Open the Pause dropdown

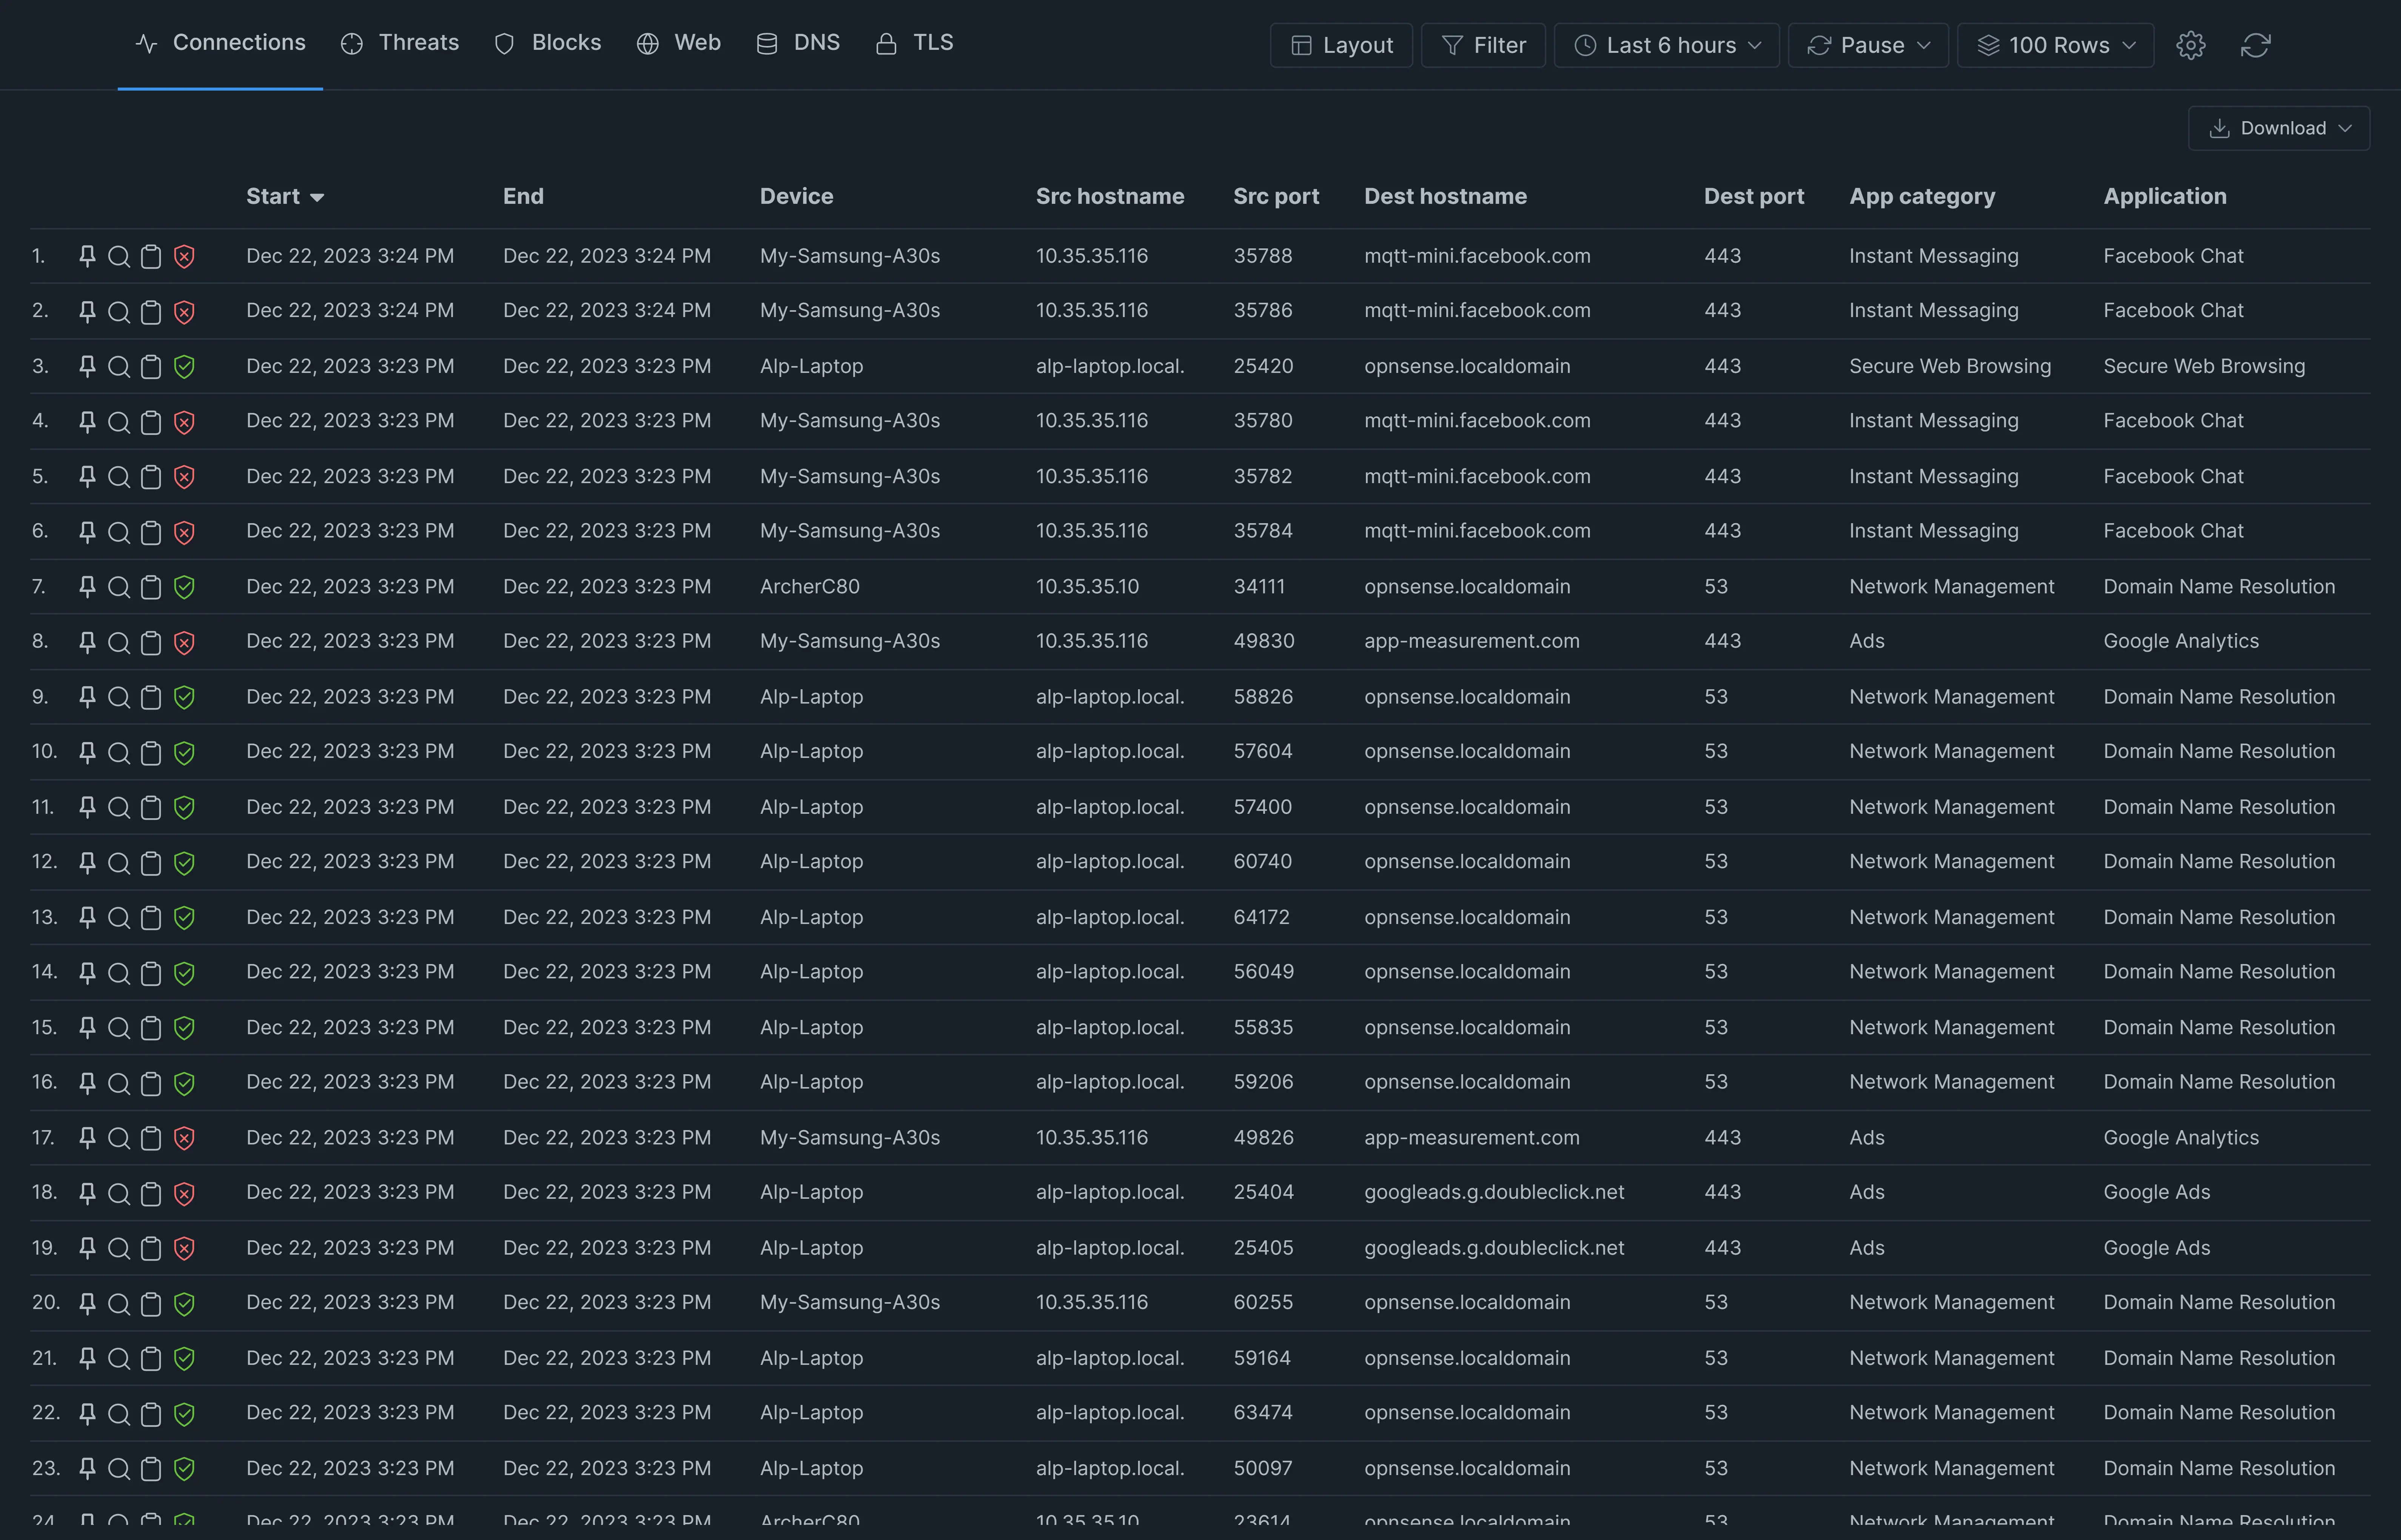tap(1868, 45)
